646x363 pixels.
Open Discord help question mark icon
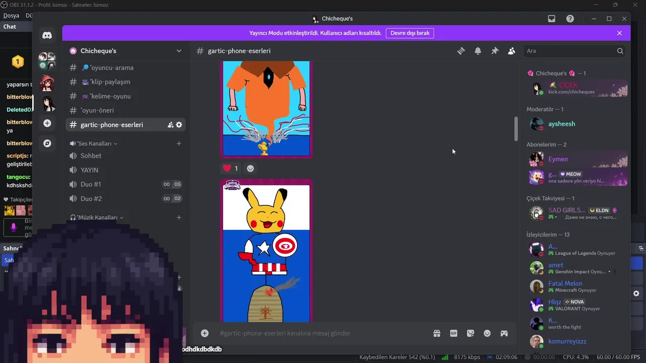pos(570,19)
